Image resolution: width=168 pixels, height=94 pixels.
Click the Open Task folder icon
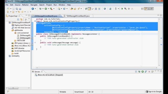point(75,9)
